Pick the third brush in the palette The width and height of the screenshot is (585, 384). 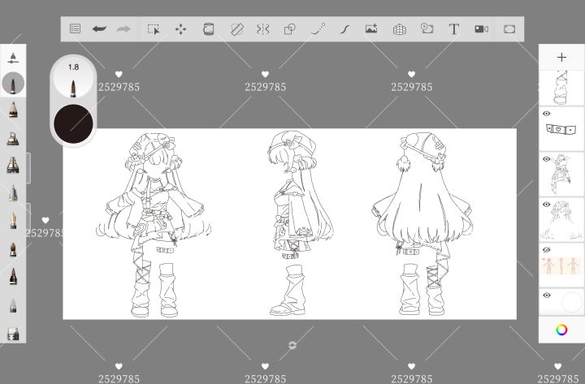pos(13,138)
